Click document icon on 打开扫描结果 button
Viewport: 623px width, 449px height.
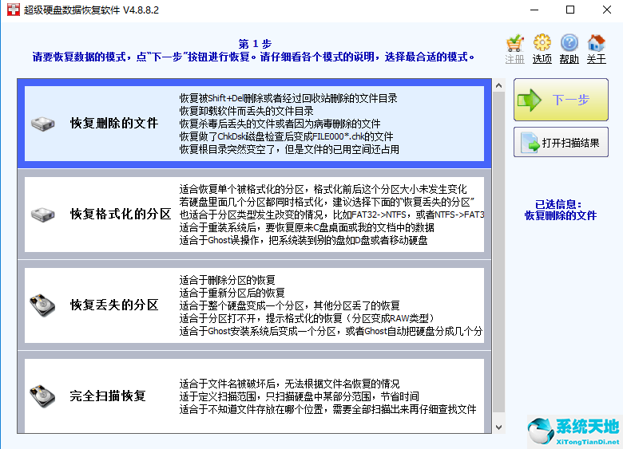530,143
